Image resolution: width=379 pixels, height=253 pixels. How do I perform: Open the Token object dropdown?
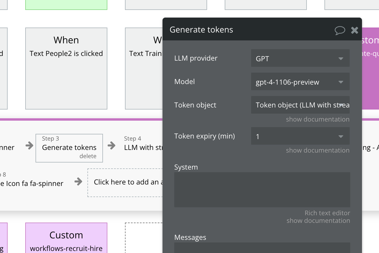(300, 105)
